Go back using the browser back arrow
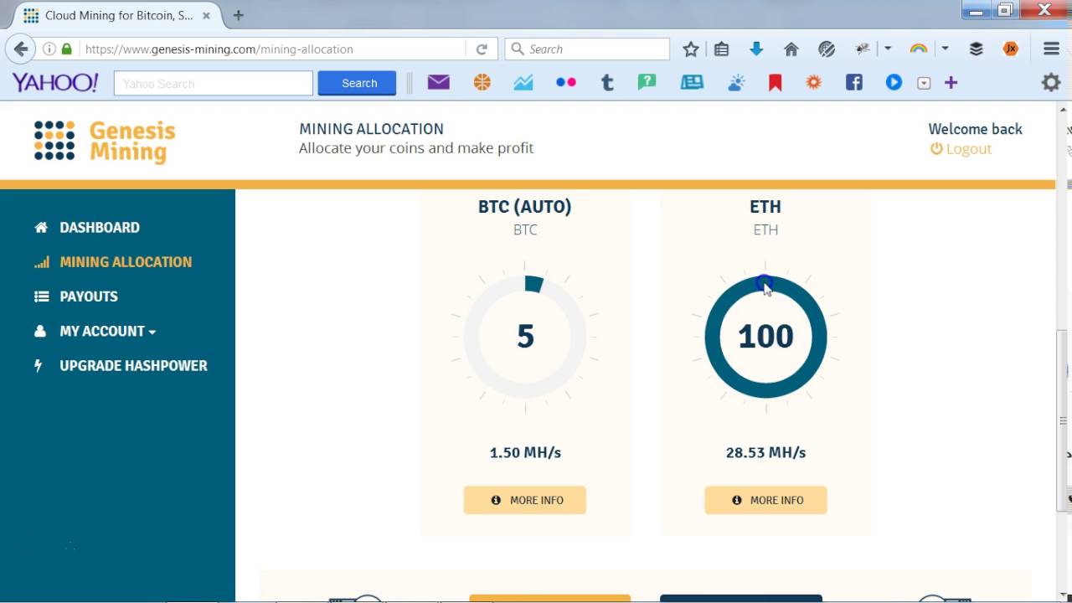 click(21, 49)
